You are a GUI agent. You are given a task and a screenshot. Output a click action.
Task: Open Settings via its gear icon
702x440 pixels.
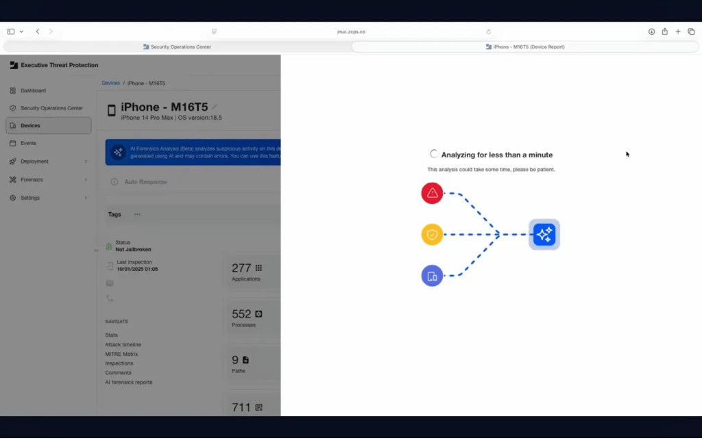tap(12, 198)
